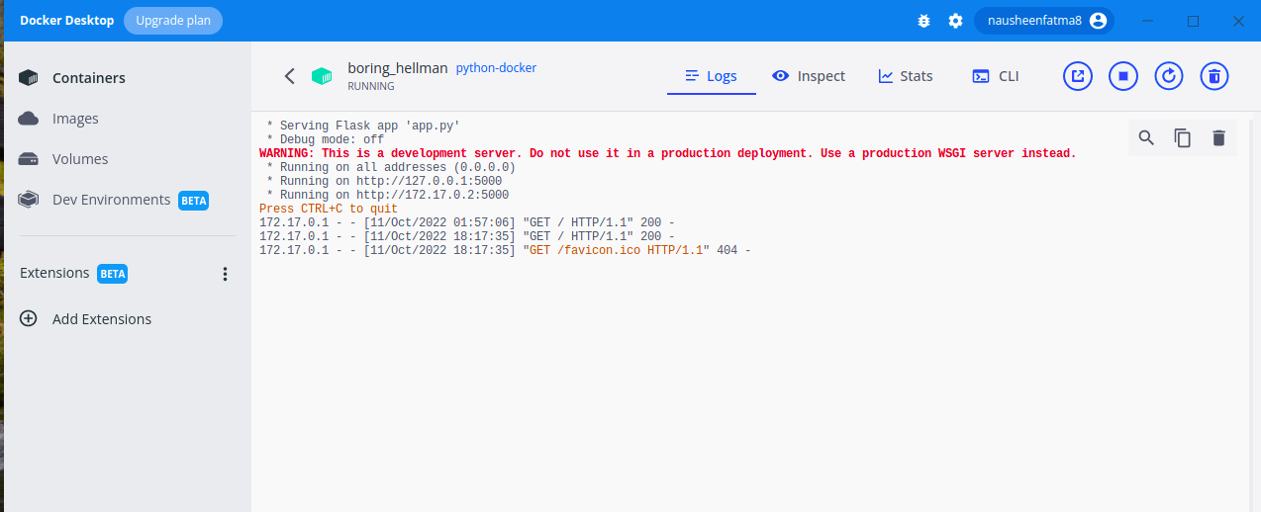Minimize the Docker Desktop window
Viewport: 1261px width, 512px height.
pos(1148,21)
